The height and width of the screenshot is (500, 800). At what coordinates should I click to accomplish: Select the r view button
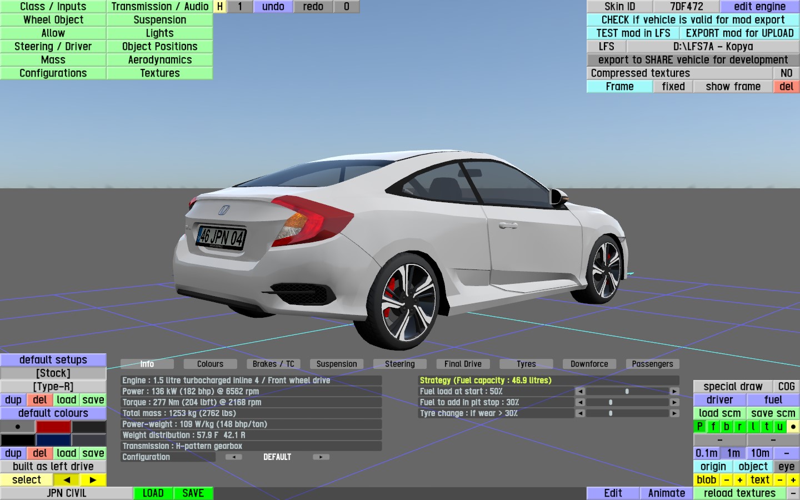click(740, 427)
